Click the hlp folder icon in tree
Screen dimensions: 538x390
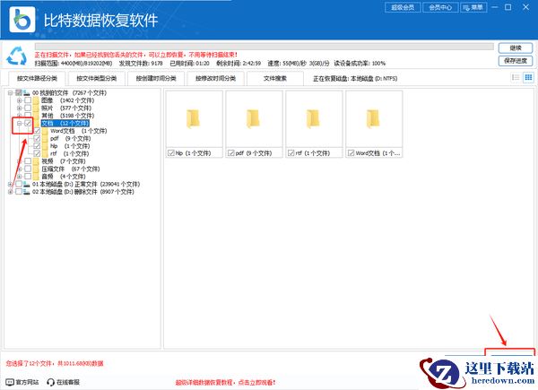click(45, 146)
